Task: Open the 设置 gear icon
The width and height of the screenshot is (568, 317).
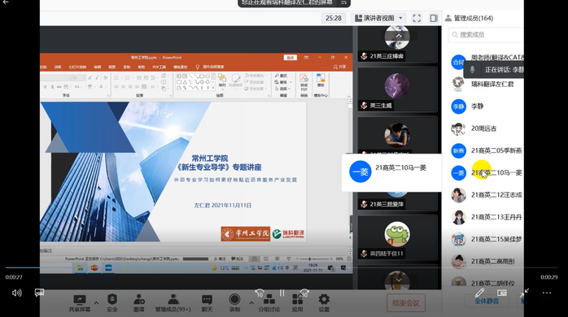Action: tap(324, 299)
